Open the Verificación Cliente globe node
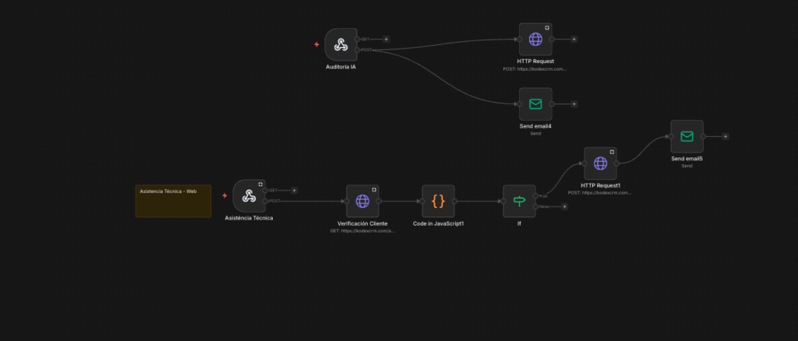 (x=362, y=201)
